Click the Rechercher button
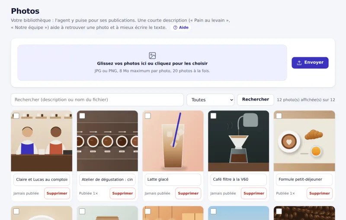This screenshot has width=346, height=220. tap(256, 100)
